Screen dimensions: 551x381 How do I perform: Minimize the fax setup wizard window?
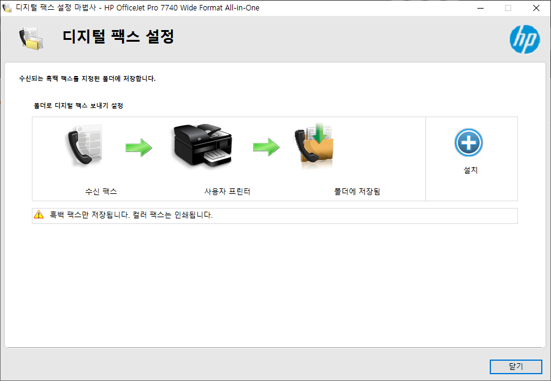click(481, 8)
